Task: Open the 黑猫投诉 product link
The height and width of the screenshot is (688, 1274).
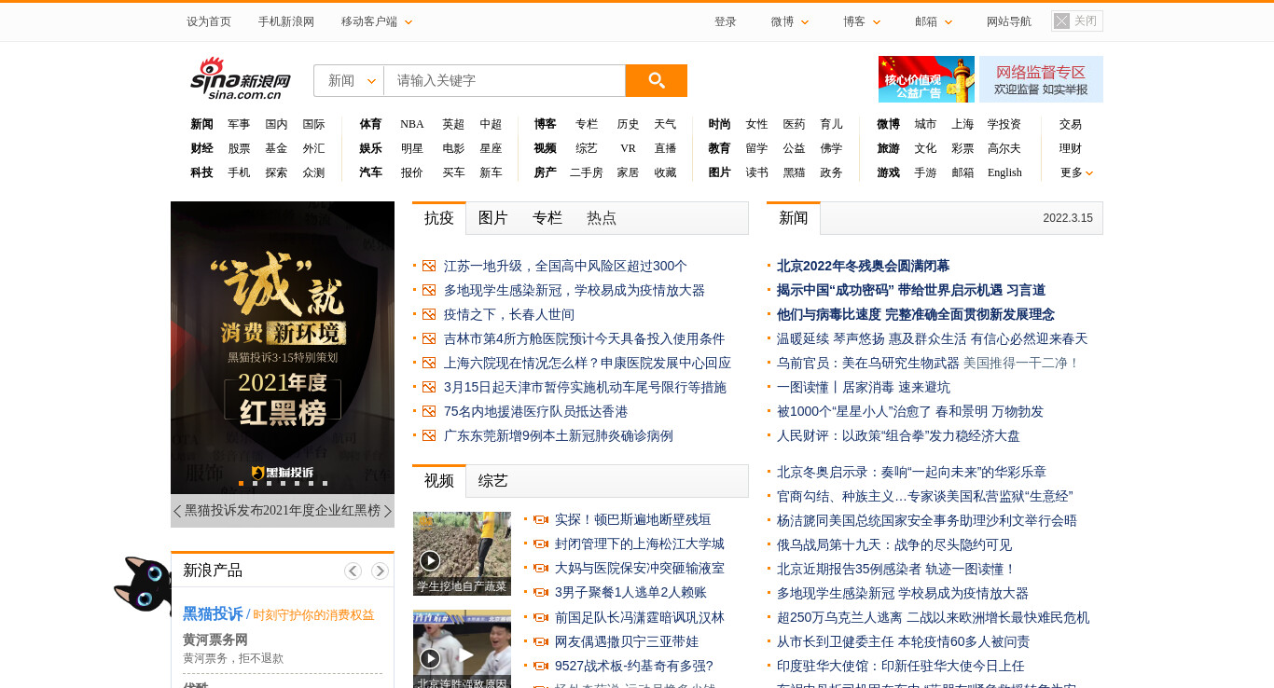Action: point(213,613)
